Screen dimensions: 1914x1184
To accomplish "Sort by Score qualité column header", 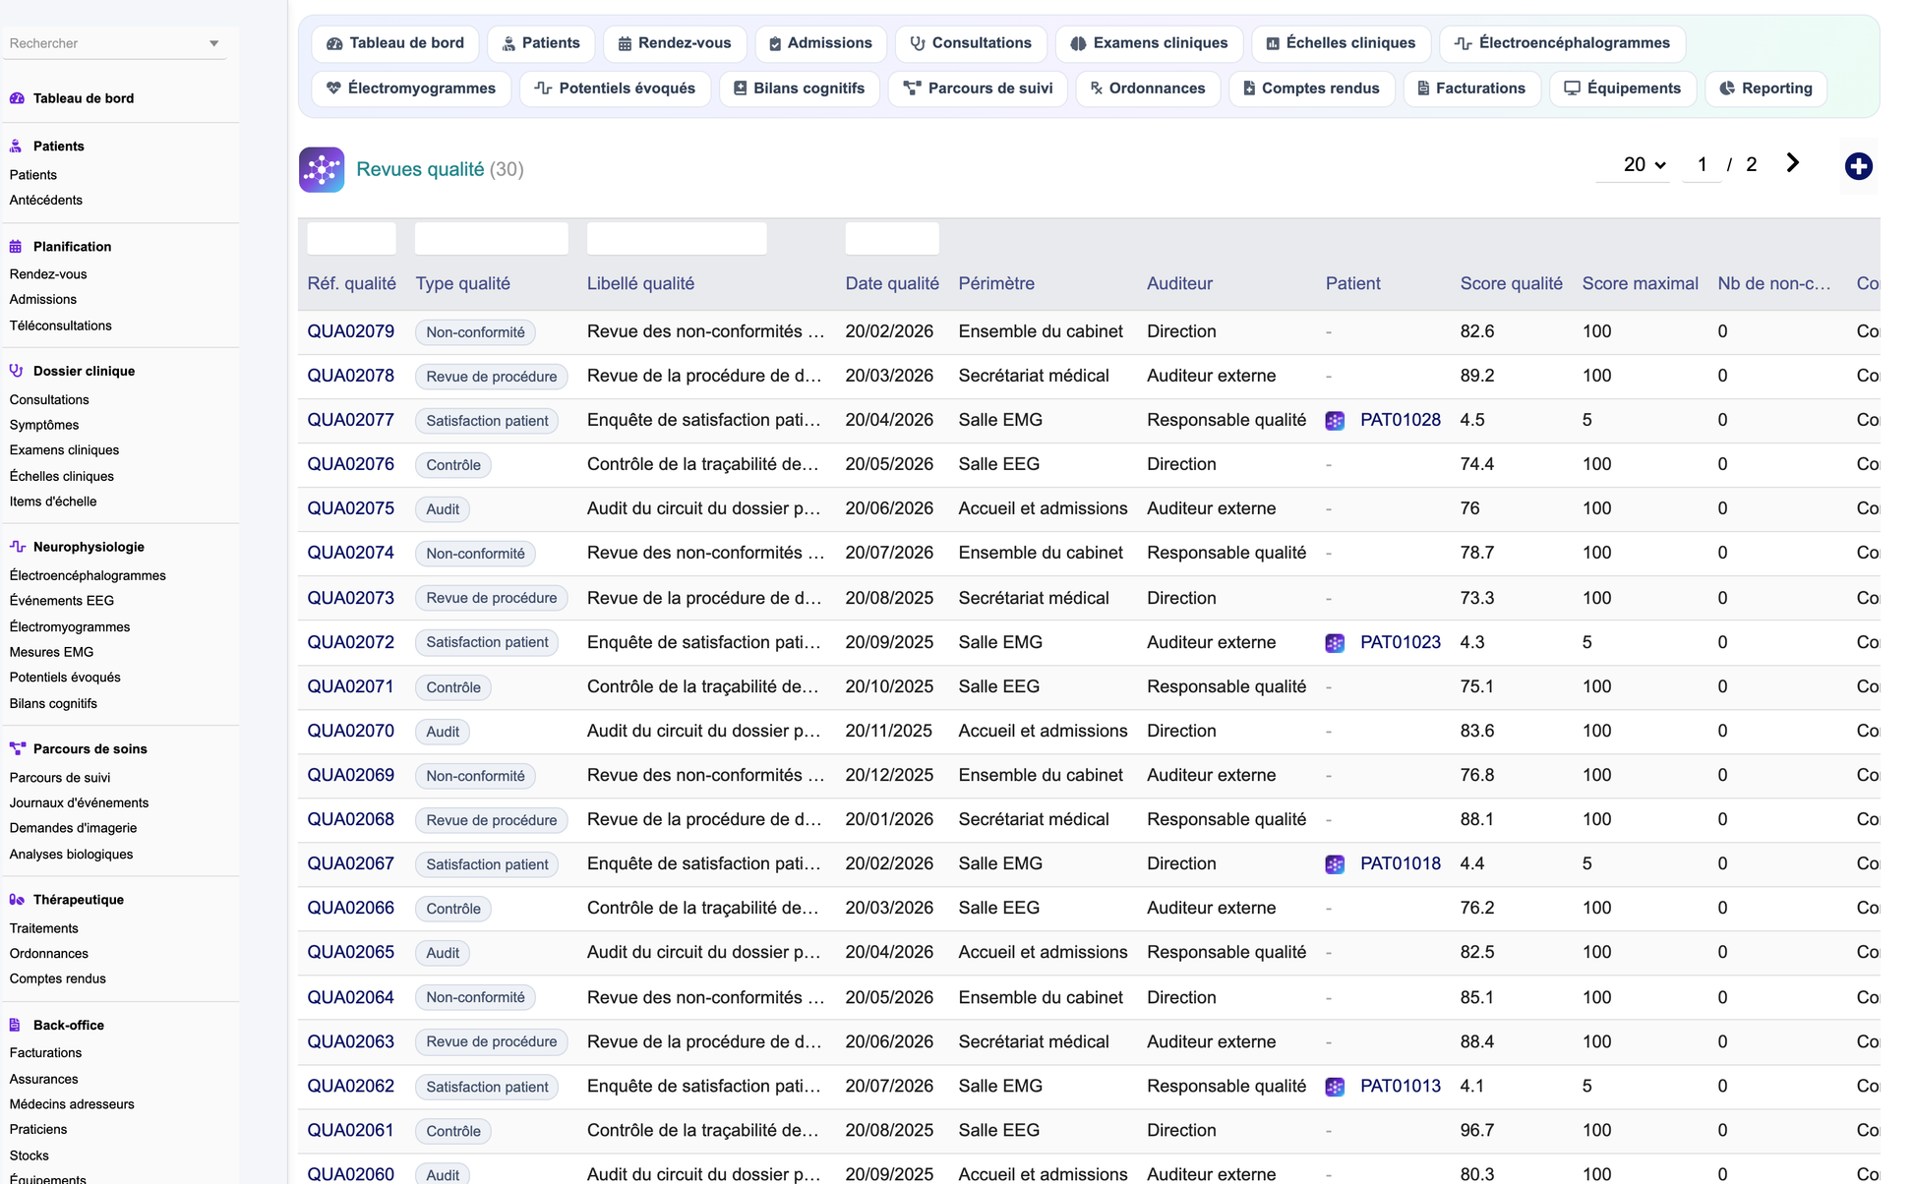I will pyautogui.click(x=1511, y=283).
